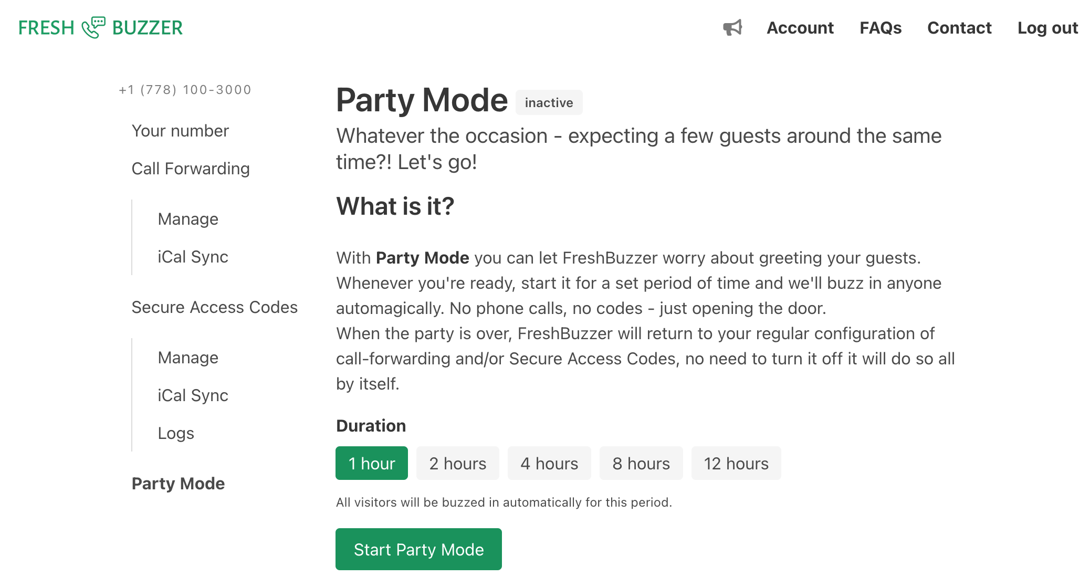This screenshot has width=1090, height=587.
Task: Open the Secure Access Codes section
Action: point(214,307)
